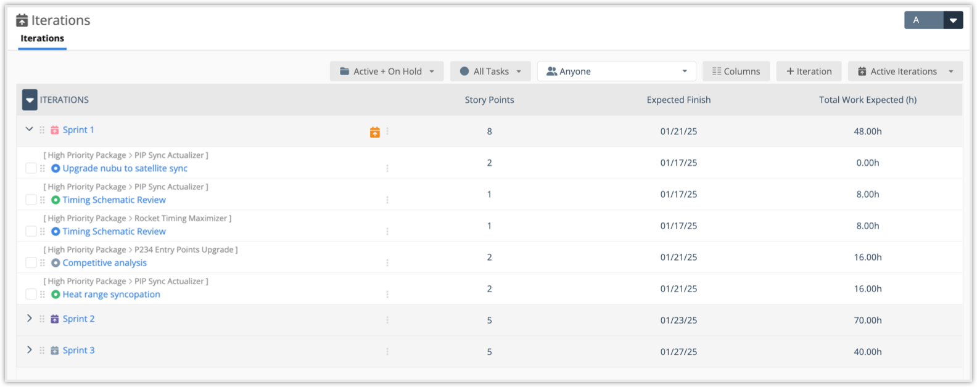Click the orange calendar icon on Sprint 1
The width and height of the screenshot is (977, 387).
pos(374,132)
